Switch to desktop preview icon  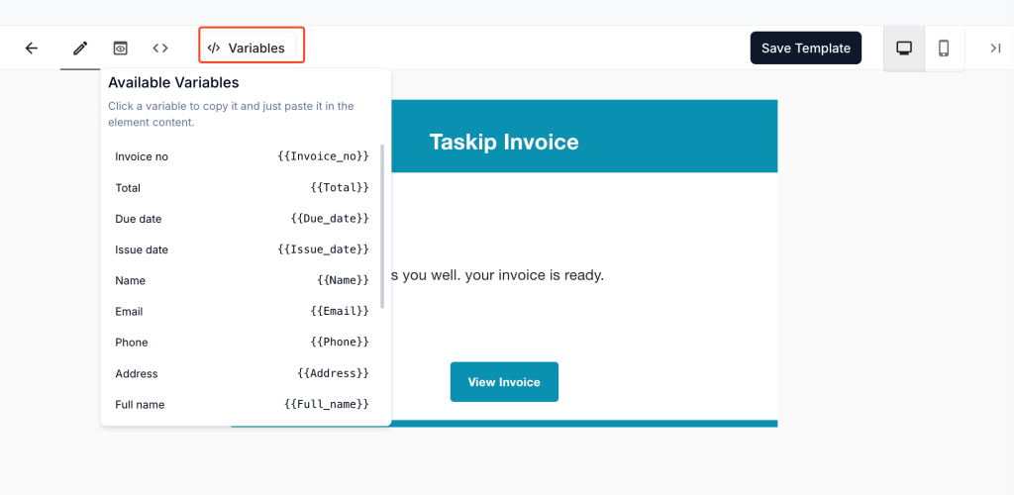pyautogui.click(x=904, y=48)
